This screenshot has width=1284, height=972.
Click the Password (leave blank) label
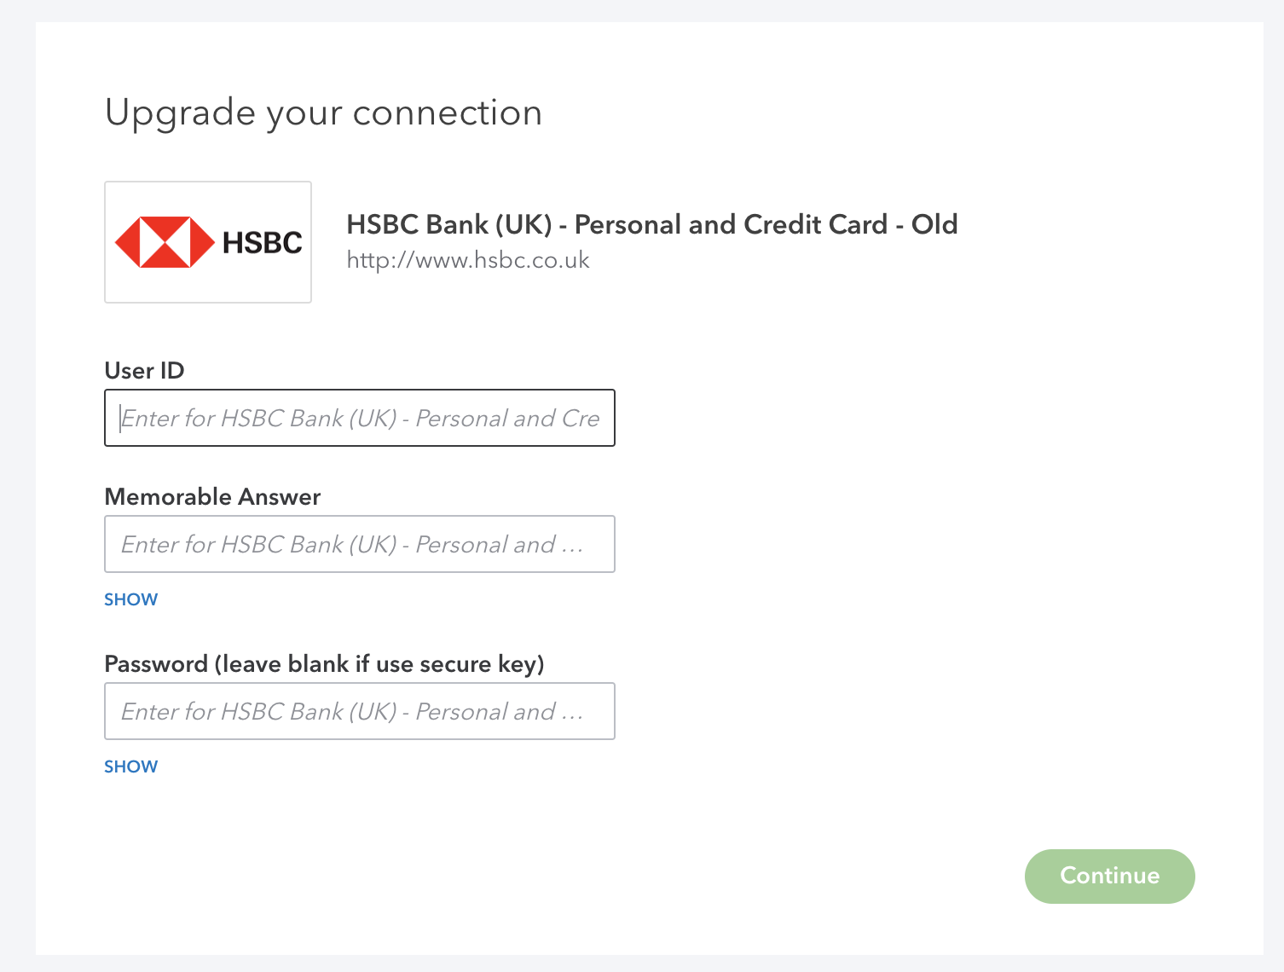click(x=324, y=663)
